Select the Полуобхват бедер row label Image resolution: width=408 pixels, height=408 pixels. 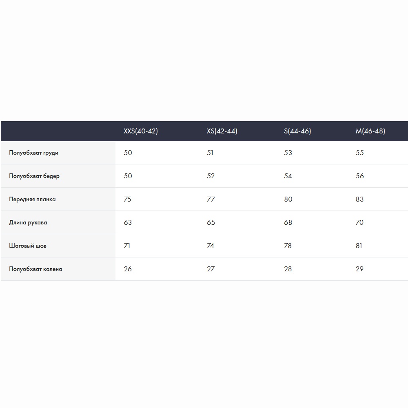[34, 176]
